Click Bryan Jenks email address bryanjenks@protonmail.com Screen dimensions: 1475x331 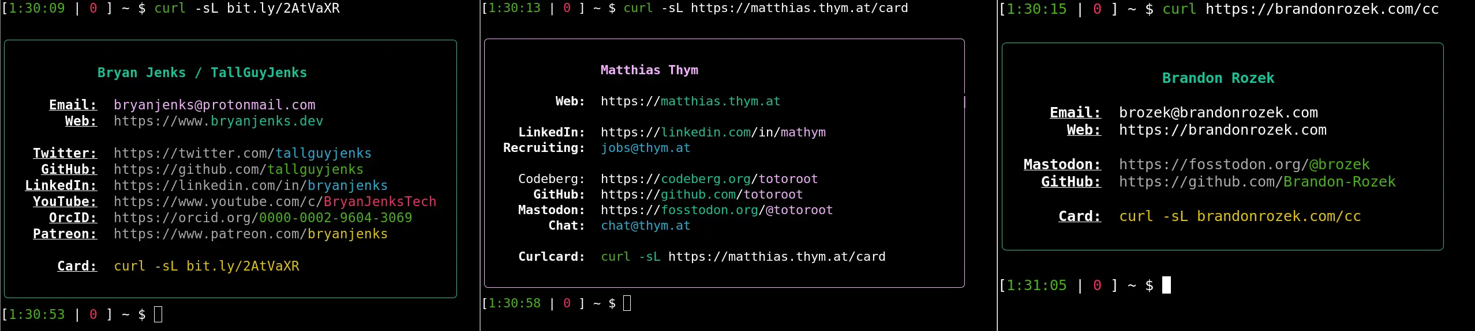coord(215,105)
